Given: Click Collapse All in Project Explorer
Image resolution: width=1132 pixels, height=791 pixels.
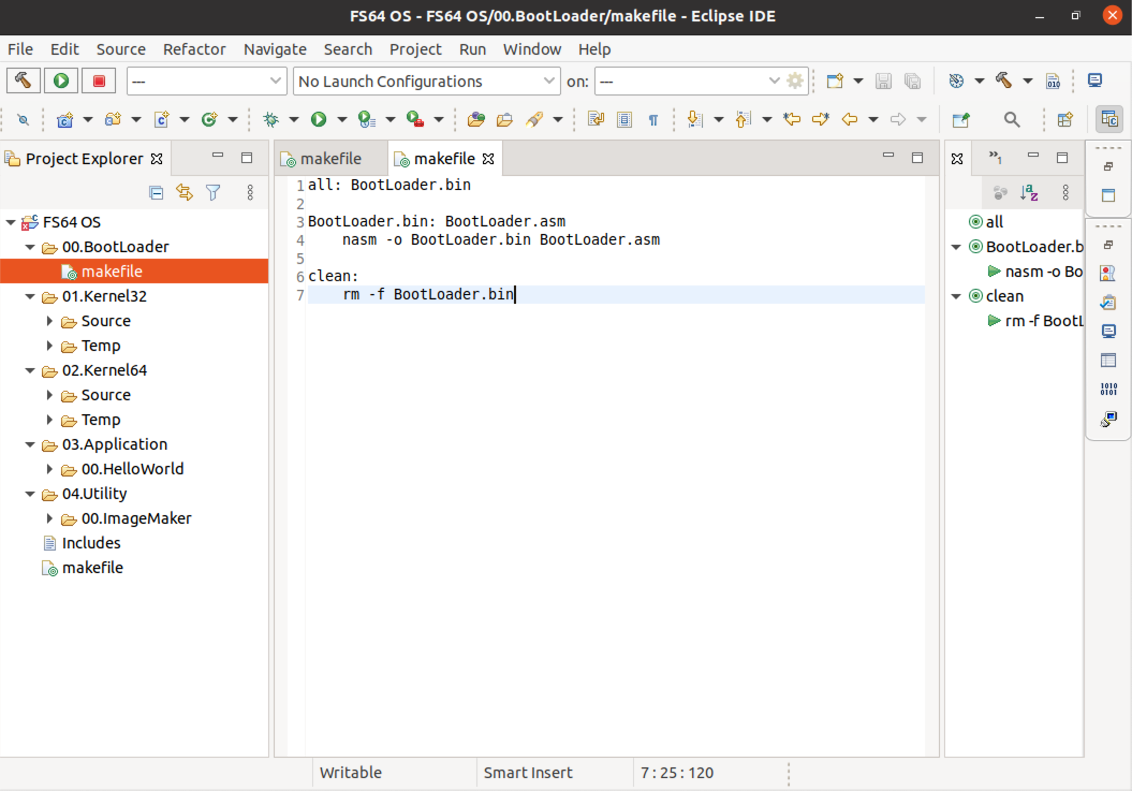Looking at the screenshot, I should coord(156,193).
